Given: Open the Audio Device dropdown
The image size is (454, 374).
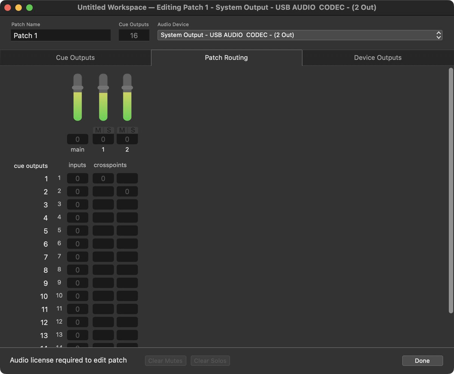Looking at the screenshot, I should pyautogui.click(x=300, y=35).
